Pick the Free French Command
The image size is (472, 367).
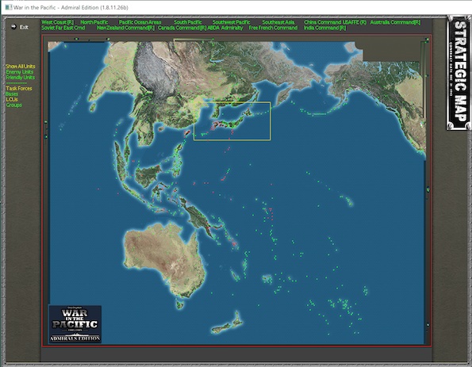(x=273, y=28)
